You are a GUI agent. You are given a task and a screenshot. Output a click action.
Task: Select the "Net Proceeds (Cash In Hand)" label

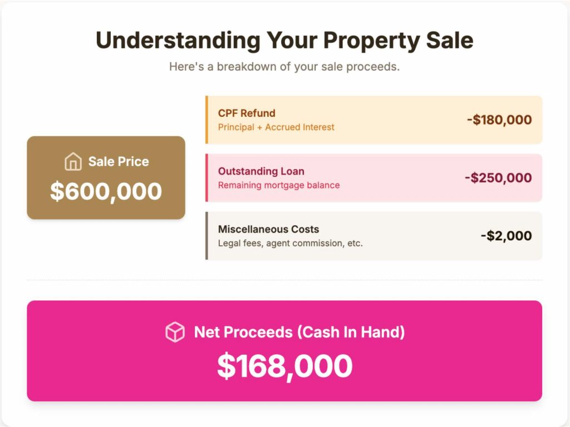[x=299, y=332]
